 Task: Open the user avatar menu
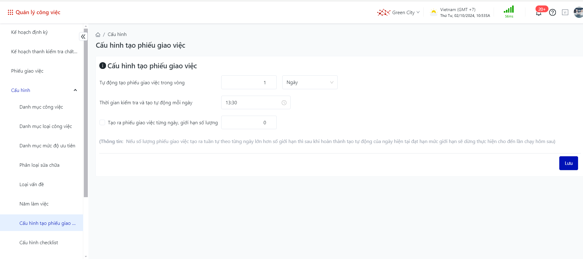(x=578, y=12)
